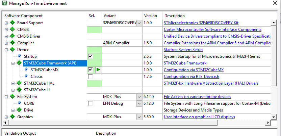Click the Manage Run-Time Environment title bar icon
Screen dimensions: 281x136
click(x=4, y=3)
